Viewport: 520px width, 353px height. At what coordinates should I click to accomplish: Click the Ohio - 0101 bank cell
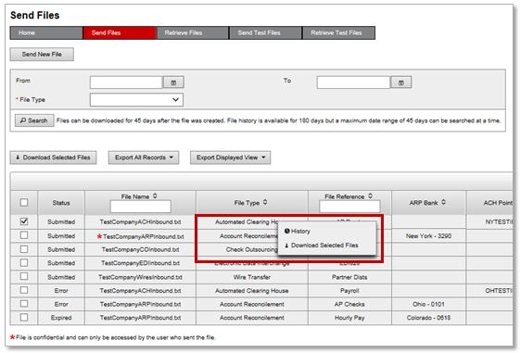pos(428,304)
